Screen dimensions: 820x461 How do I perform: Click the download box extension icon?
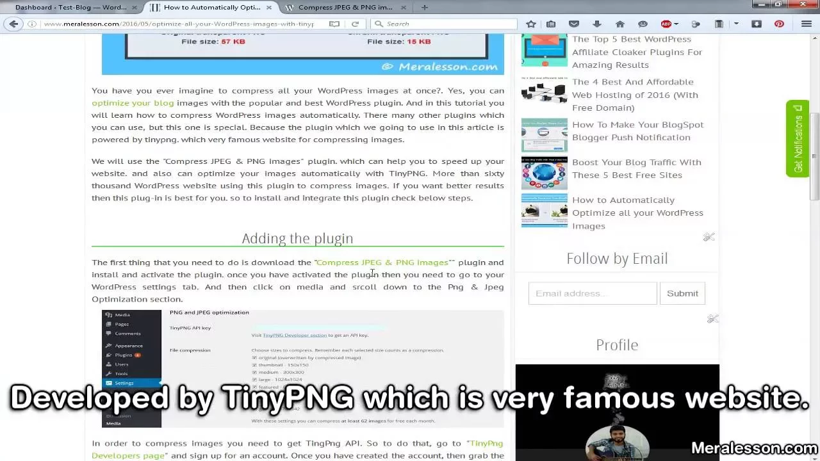pos(757,24)
